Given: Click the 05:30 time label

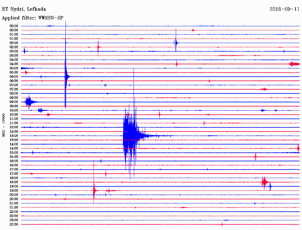Looking at the screenshot, I should pyautogui.click(x=14, y=73).
